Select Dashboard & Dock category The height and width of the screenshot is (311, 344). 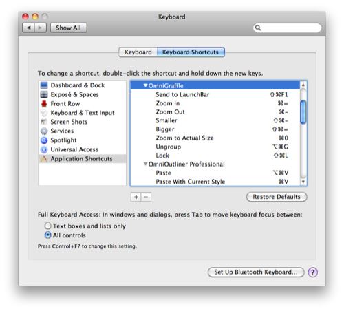tap(83, 85)
